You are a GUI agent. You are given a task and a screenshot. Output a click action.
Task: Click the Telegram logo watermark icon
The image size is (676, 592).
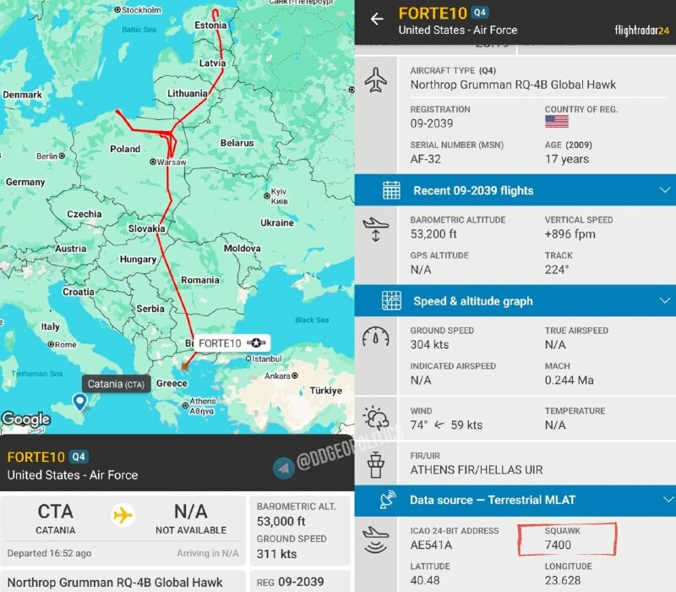pyautogui.click(x=284, y=466)
